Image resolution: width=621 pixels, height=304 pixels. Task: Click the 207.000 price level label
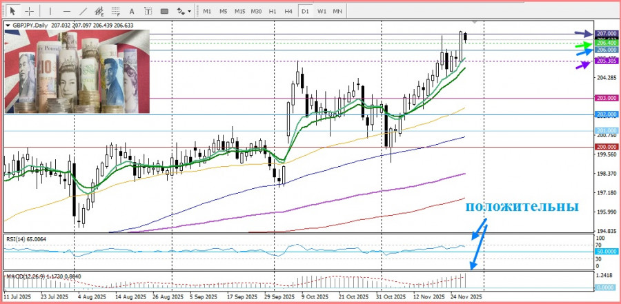tap(606, 34)
